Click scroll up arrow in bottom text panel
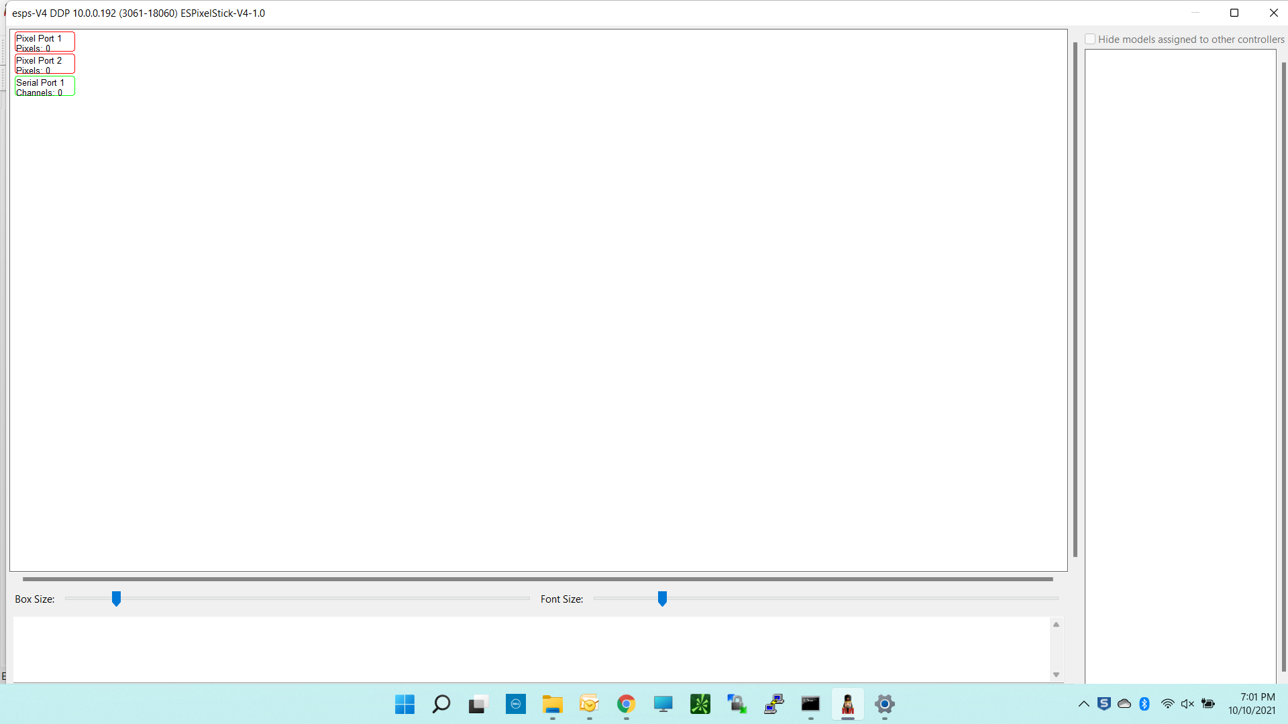This screenshot has height=724, width=1288. (1056, 625)
